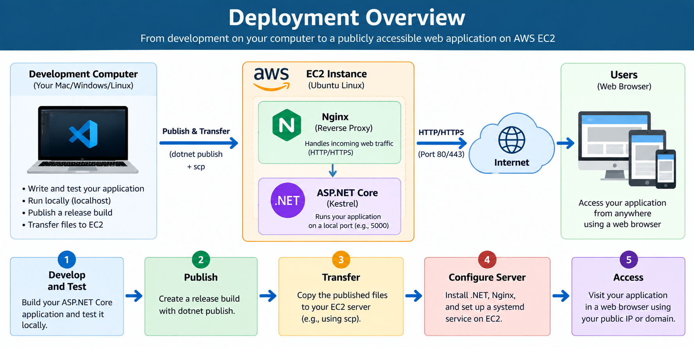Click the "ASP.NET Core" heading
This screenshot has width=694, height=347.
[347, 193]
